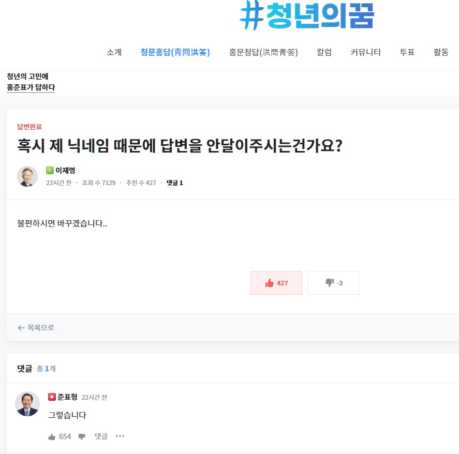Go back with the 목록으로 arrow
Image resolution: width=459 pixels, height=454 pixels.
tap(36, 327)
